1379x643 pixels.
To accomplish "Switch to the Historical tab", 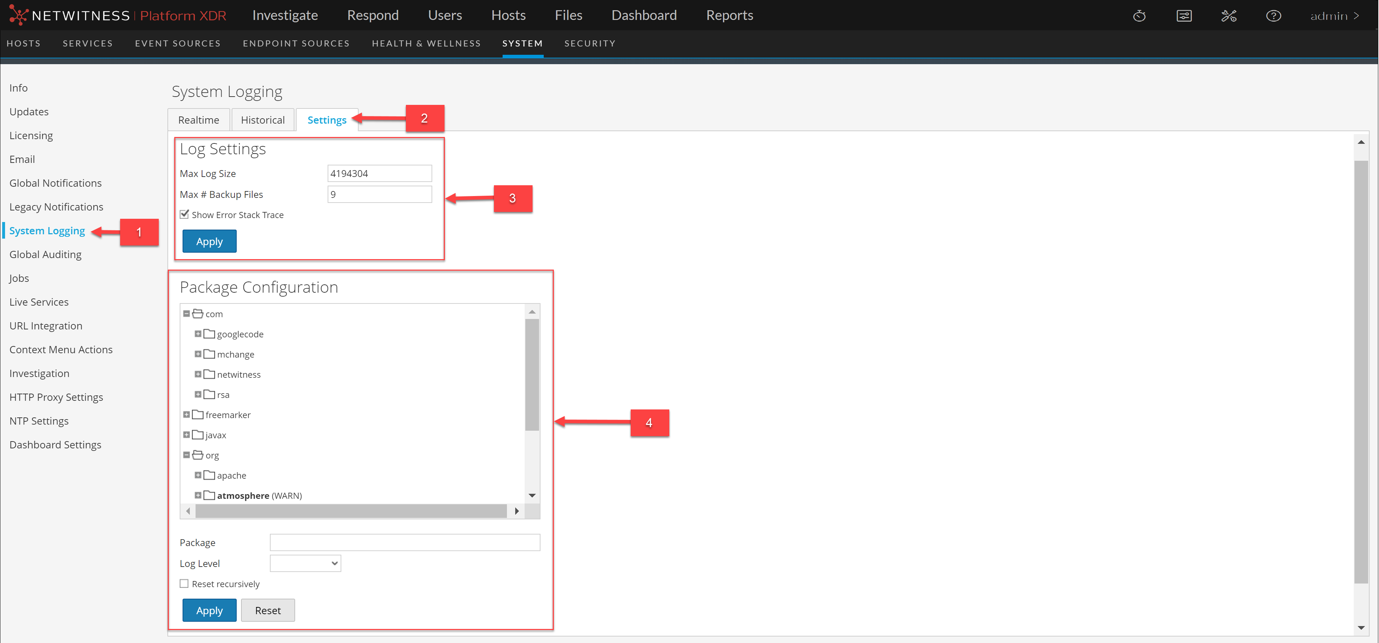I will tap(262, 120).
